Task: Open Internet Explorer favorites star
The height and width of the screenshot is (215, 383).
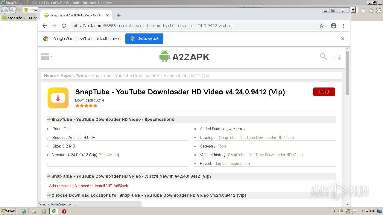Action: coord(371,10)
